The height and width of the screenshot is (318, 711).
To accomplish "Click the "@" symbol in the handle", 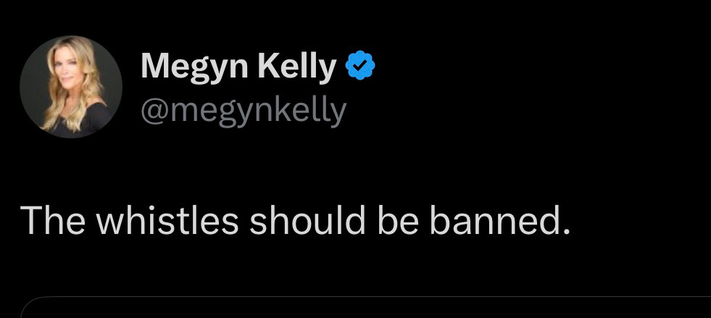I will pos(153,112).
